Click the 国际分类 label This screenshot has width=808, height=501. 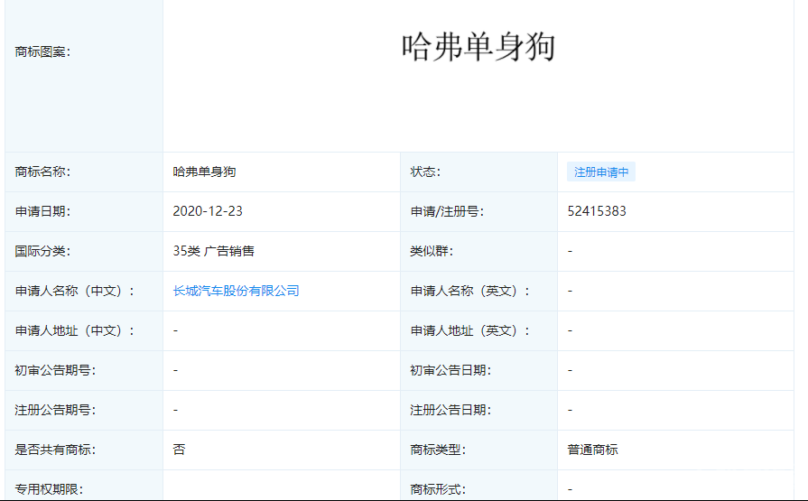[x=42, y=251]
